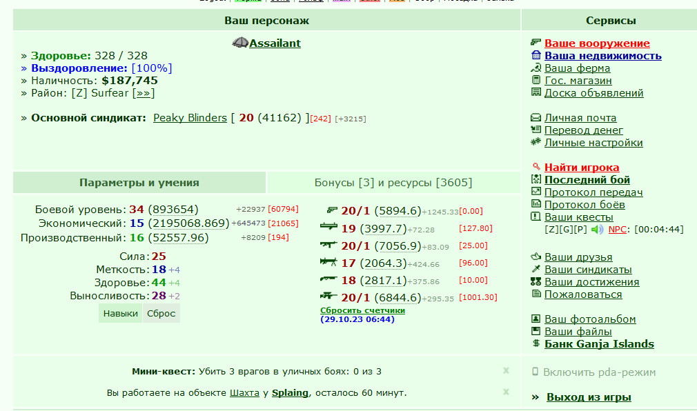Dismiss the Мини-квест notice with X
Image resolution: width=697 pixels, height=411 pixels.
coord(506,370)
